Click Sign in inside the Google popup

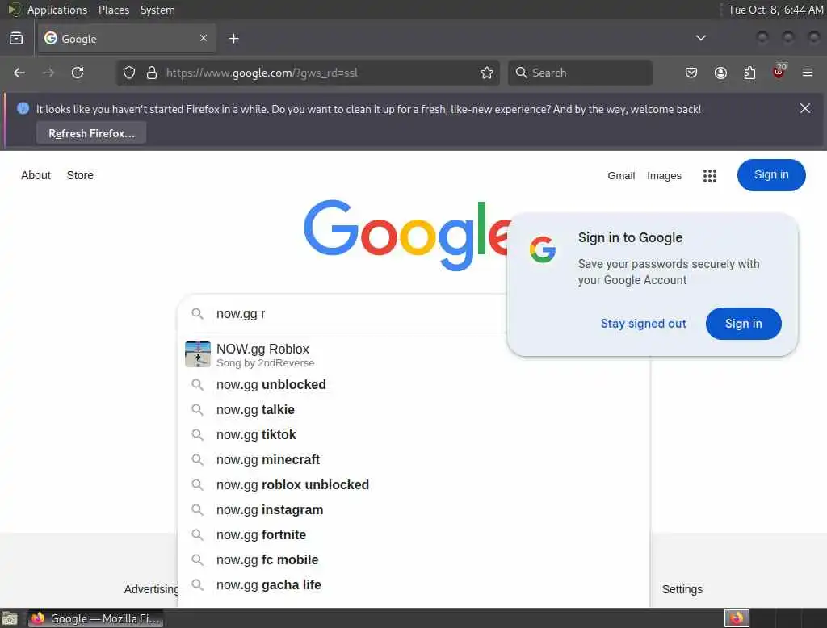click(x=743, y=324)
